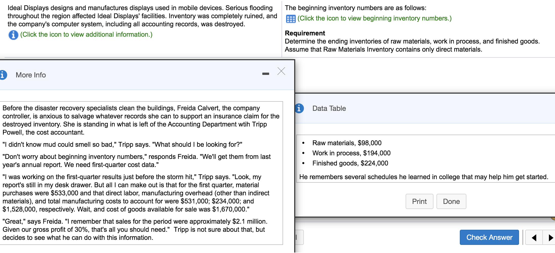Close the More Info popup window
555x253 pixels.
click(281, 72)
